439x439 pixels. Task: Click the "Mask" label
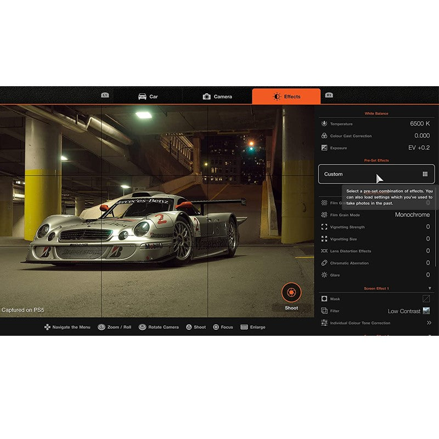tap(335, 299)
